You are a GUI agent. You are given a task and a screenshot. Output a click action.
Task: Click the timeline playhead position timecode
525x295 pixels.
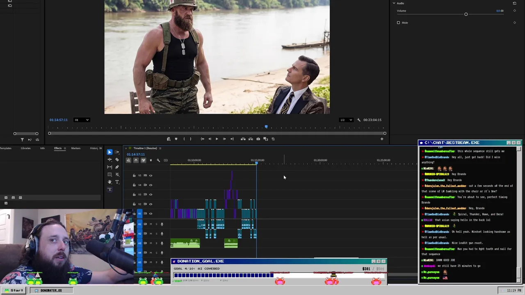click(136, 154)
